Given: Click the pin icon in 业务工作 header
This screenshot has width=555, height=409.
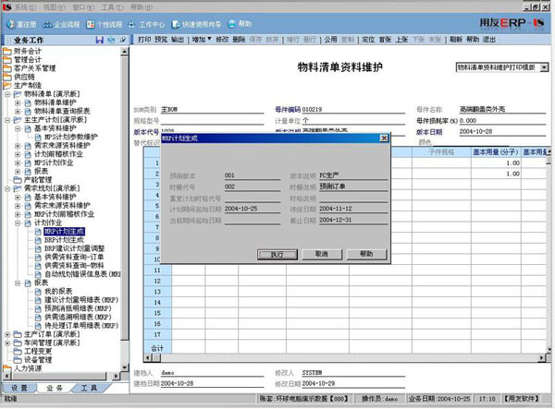Looking at the screenshot, I should click(123, 40).
